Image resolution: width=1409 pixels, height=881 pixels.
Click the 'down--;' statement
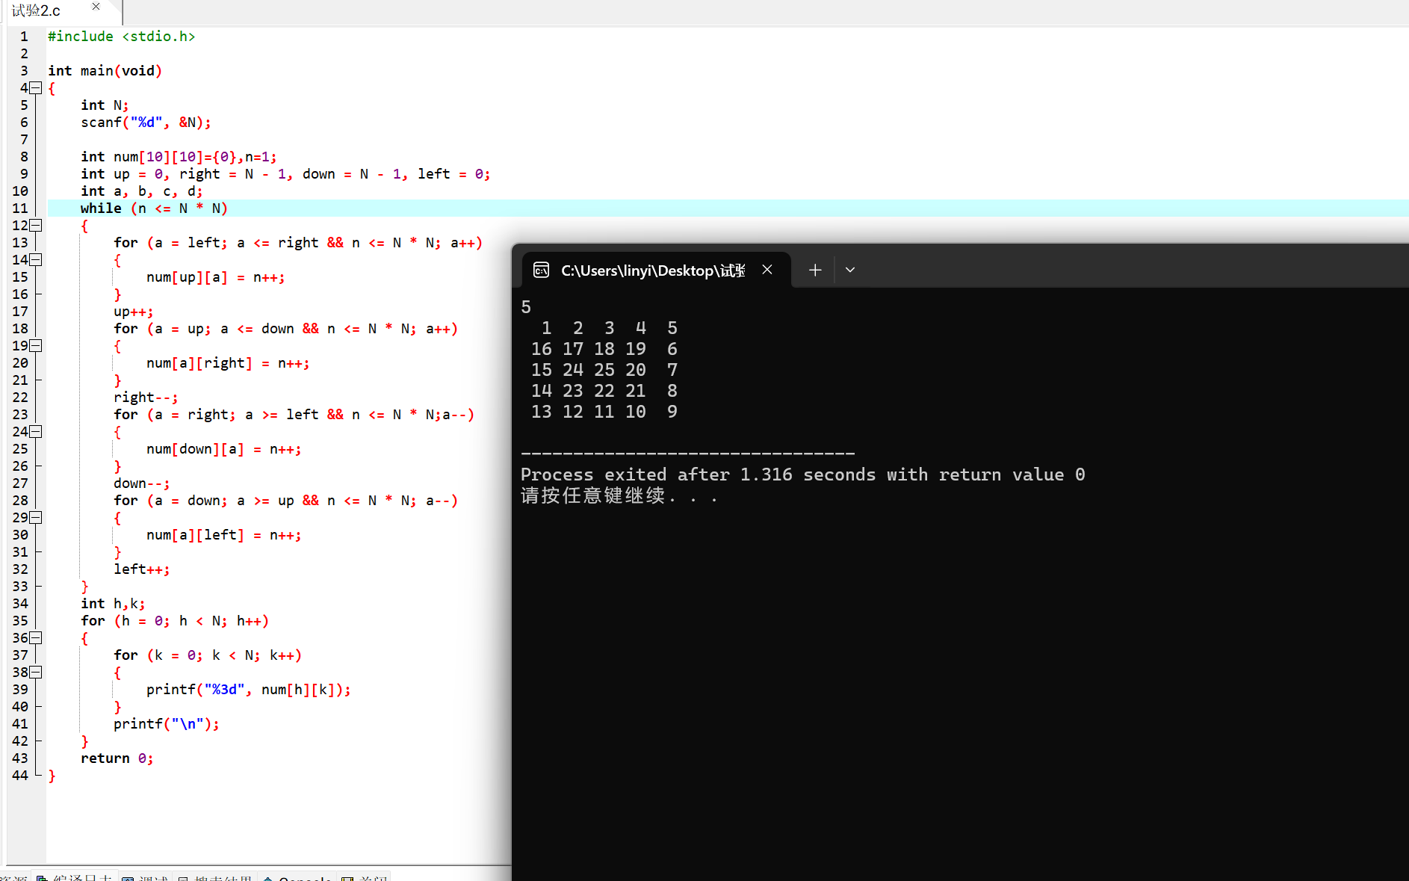[x=142, y=483]
